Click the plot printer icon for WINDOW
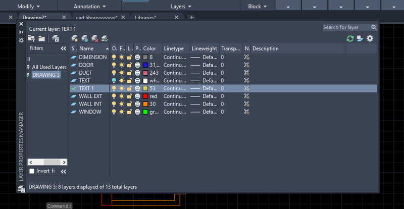Viewport: 404px width, 209px height. pyautogui.click(x=137, y=112)
